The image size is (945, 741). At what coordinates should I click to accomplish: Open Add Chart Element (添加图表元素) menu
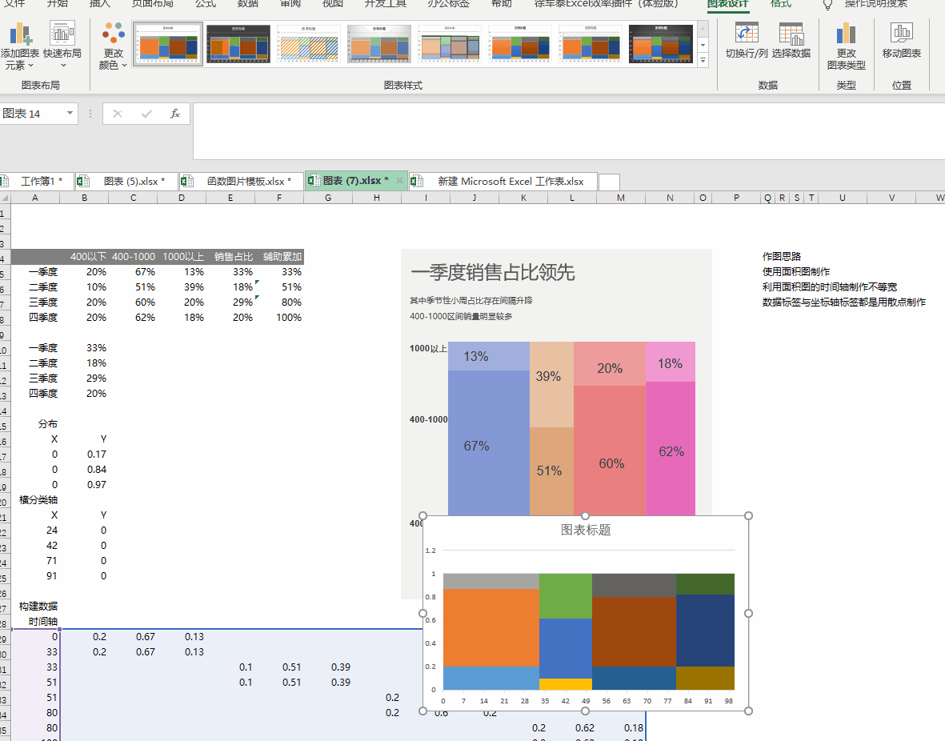20,46
